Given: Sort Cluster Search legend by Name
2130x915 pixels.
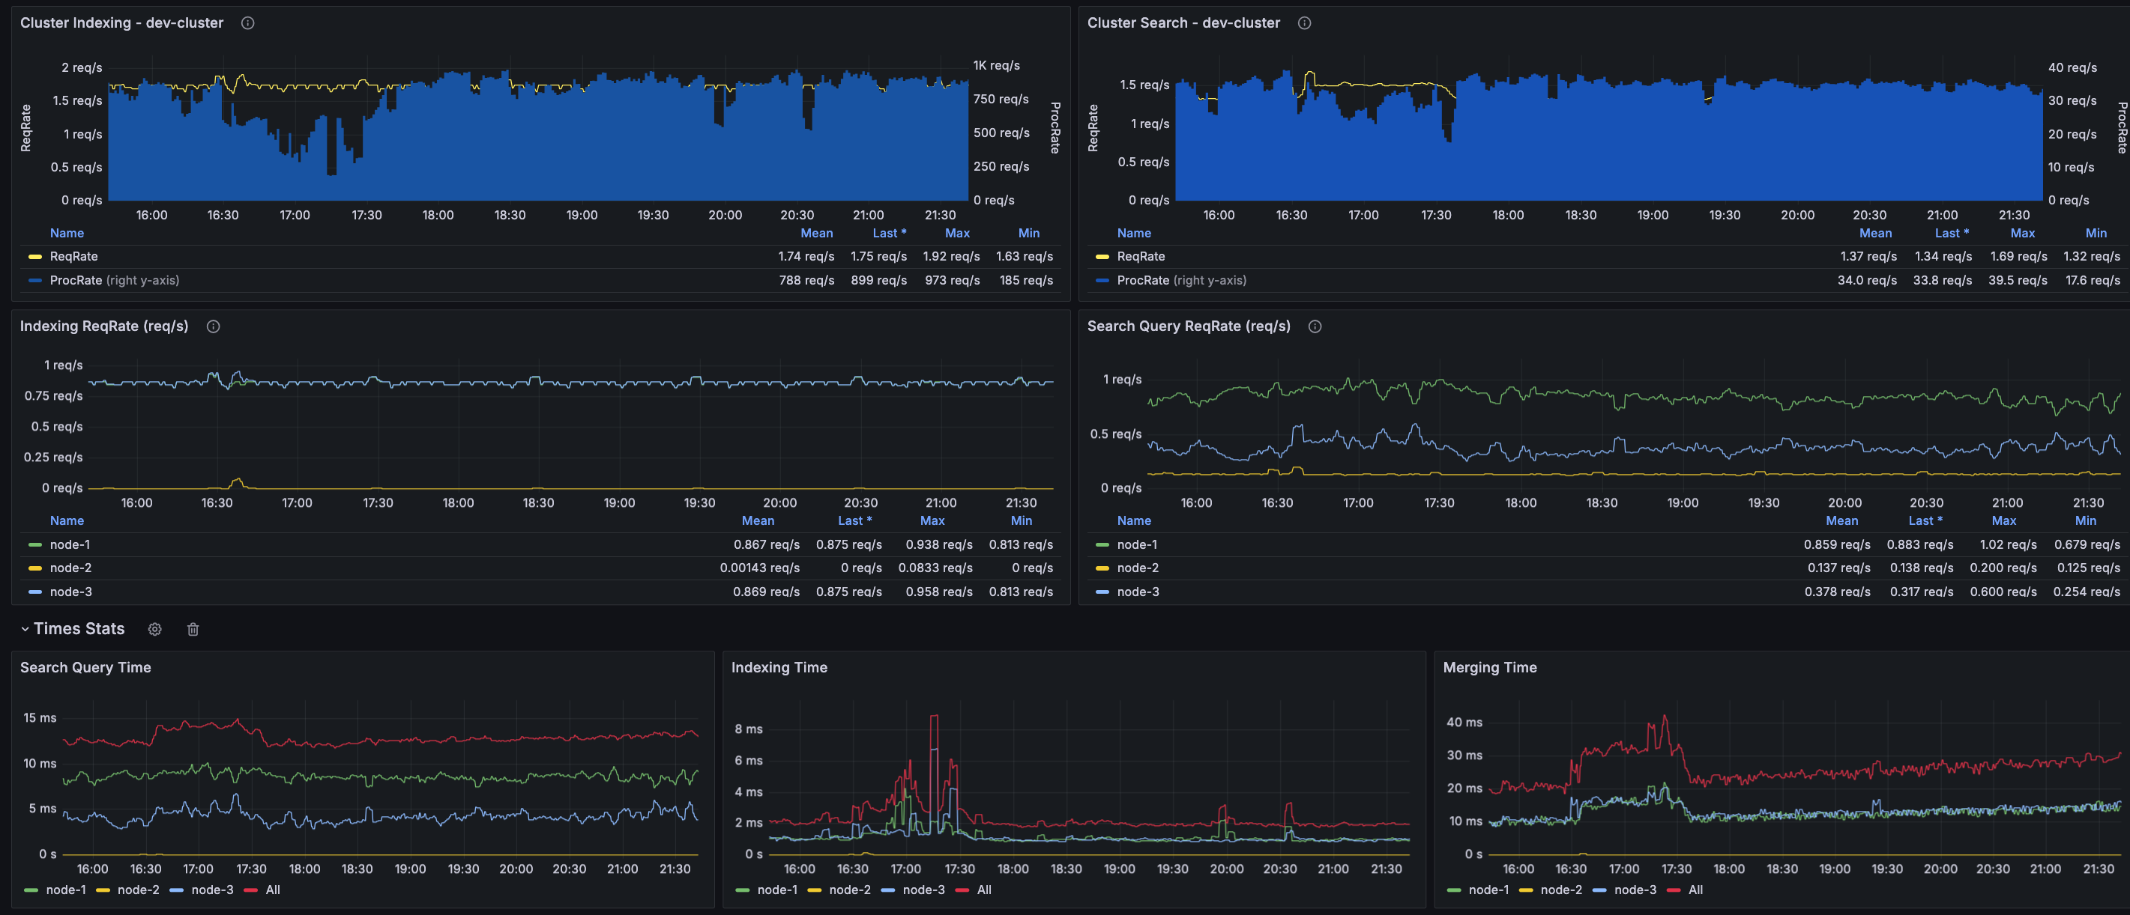Looking at the screenshot, I should [x=1134, y=234].
